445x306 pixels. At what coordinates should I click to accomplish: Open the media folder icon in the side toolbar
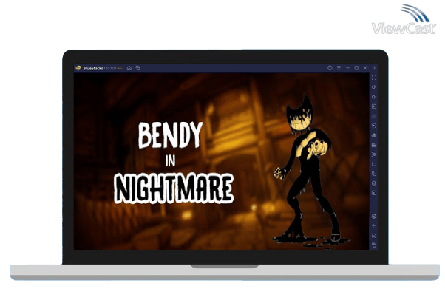pos(374,164)
